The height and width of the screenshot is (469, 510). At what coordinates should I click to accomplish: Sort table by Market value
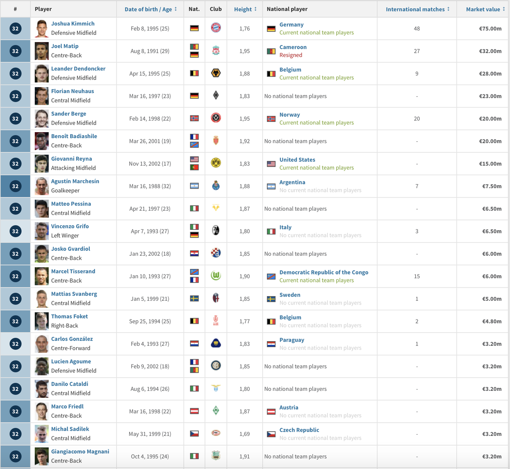485,9
